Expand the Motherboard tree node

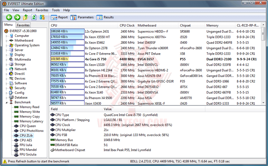click(7, 41)
